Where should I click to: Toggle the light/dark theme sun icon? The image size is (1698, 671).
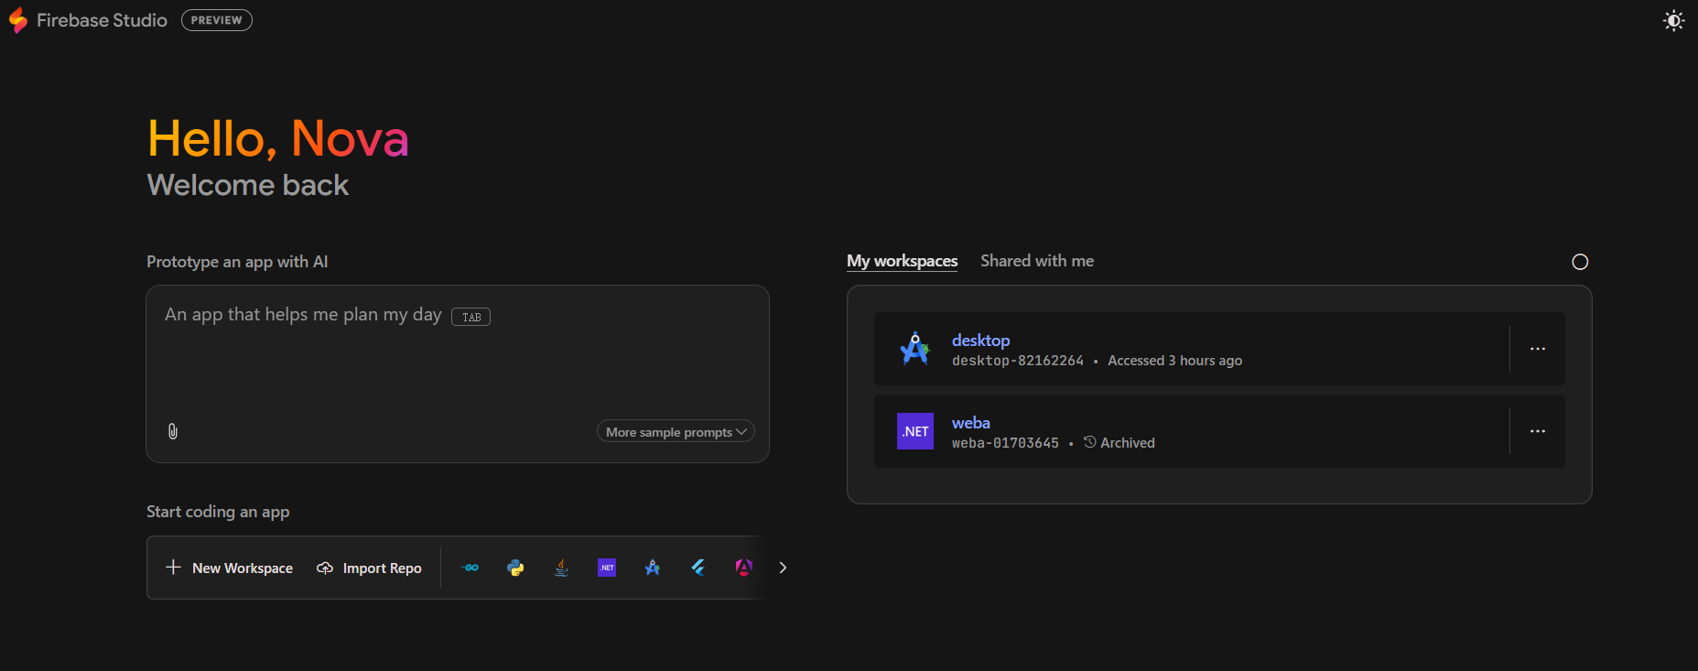[x=1673, y=20]
